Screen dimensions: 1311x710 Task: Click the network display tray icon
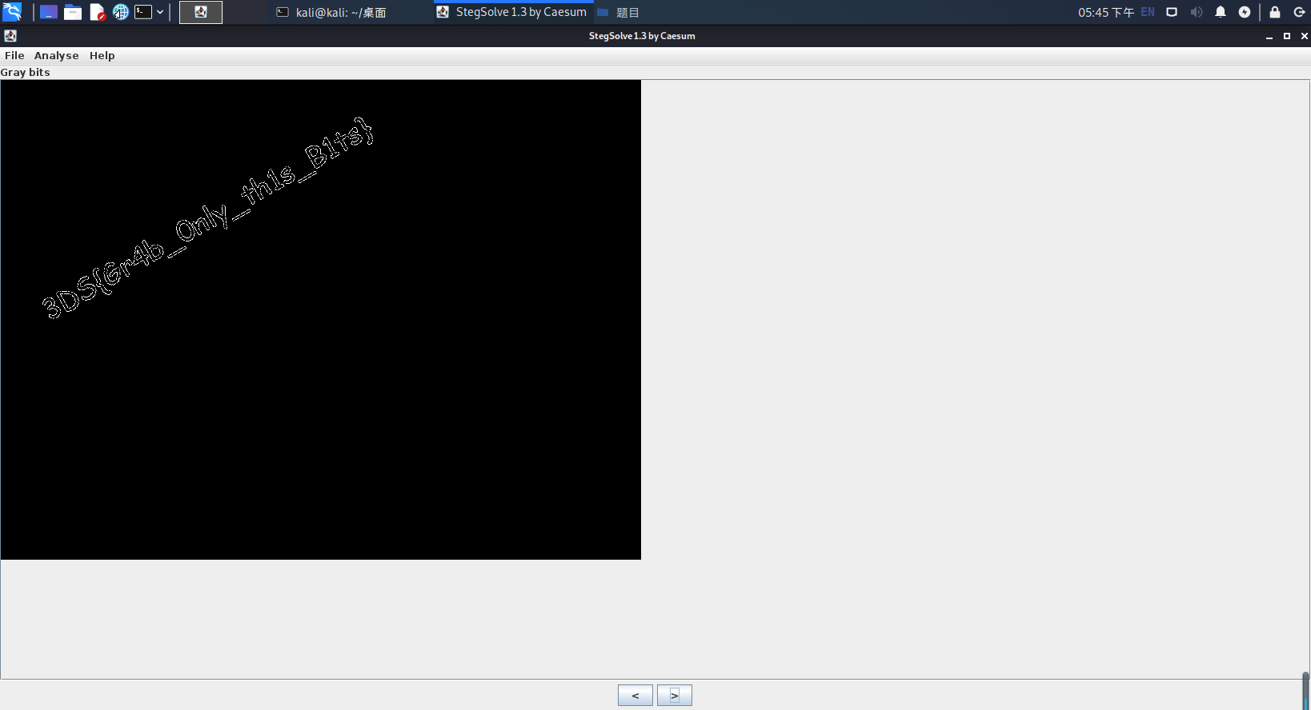click(1172, 12)
